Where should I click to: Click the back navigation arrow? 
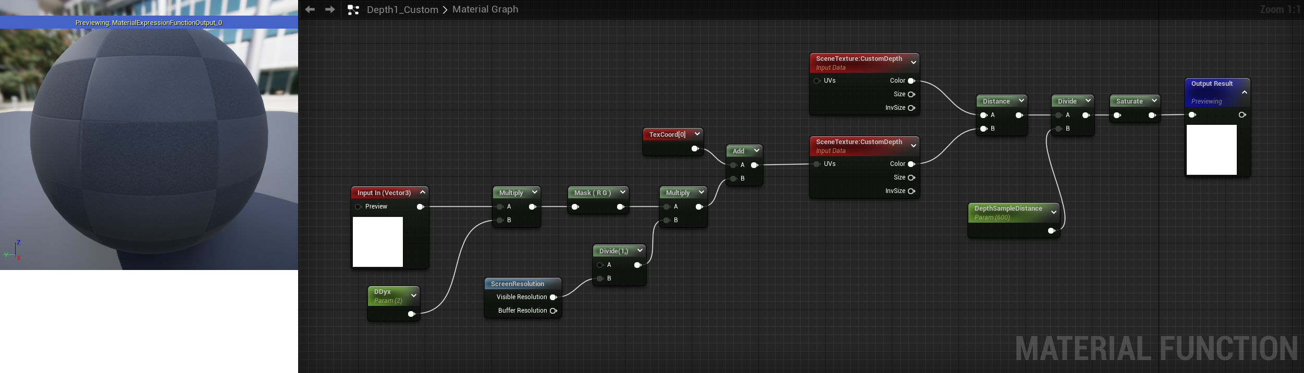pyautogui.click(x=310, y=9)
